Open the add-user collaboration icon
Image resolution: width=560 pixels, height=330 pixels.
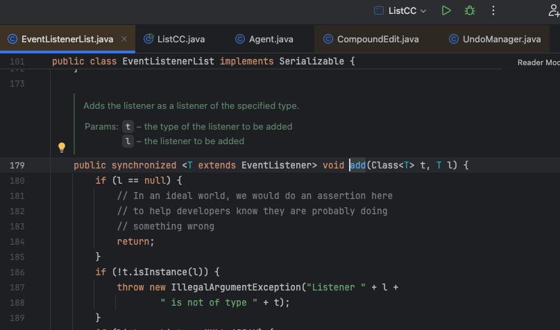tap(553, 10)
